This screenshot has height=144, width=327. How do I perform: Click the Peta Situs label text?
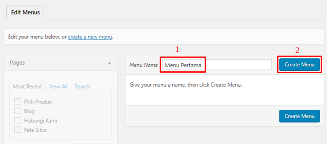coord(35,130)
